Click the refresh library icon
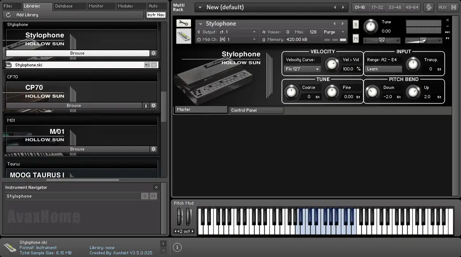The width and height of the screenshot is (461, 257). tap(8, 15)
